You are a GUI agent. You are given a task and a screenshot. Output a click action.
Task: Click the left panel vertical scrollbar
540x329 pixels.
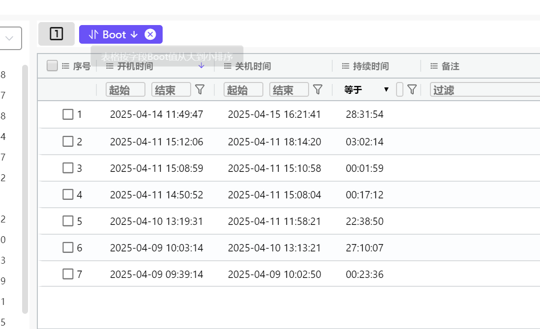click(25, 189)
